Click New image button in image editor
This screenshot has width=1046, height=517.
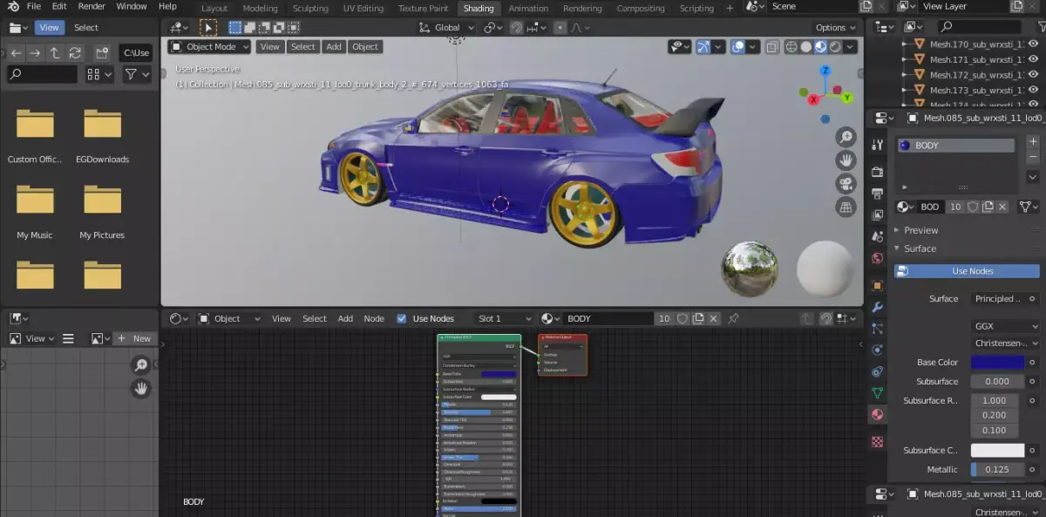[x=134, y=338]
